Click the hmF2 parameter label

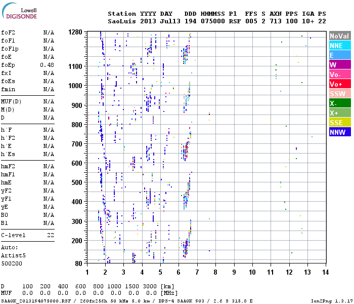(x=8, y=167)
